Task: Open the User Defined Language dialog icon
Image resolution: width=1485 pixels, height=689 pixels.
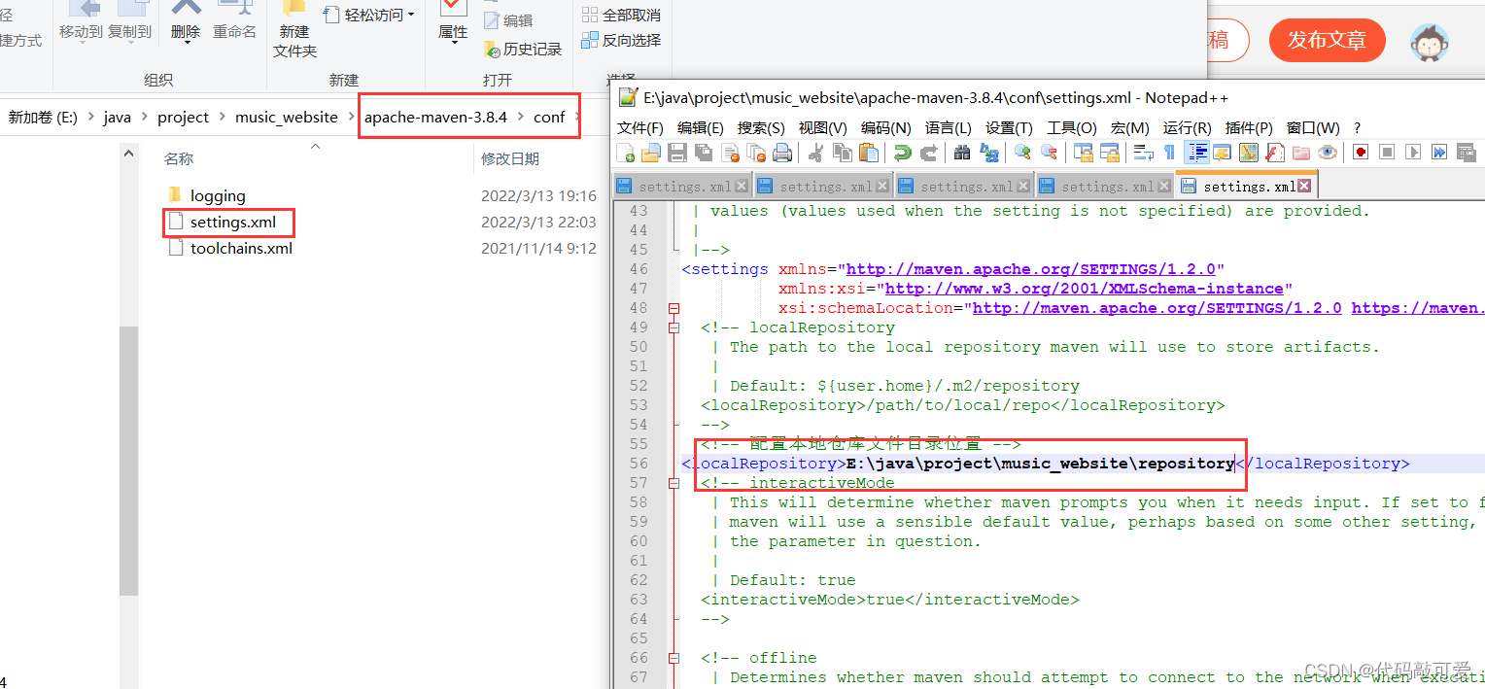Action: tap(1223, 153)
